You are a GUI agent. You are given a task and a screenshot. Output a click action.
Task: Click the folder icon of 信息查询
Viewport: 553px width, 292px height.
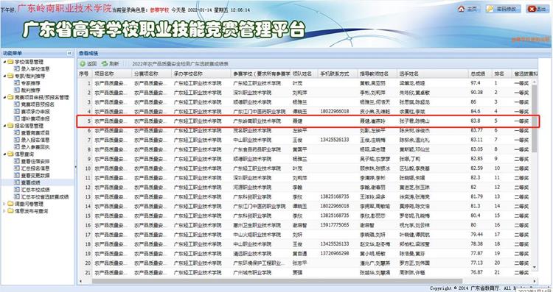coord(10,154)
